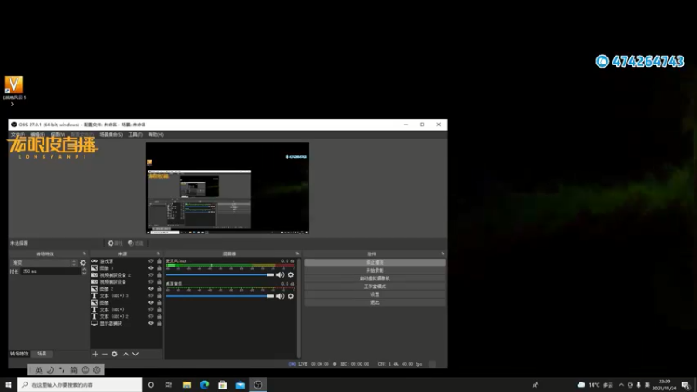Open OBS Studio from the taskbar
The width and height of the screenshot is (697, 392).
tap(258, 385)
